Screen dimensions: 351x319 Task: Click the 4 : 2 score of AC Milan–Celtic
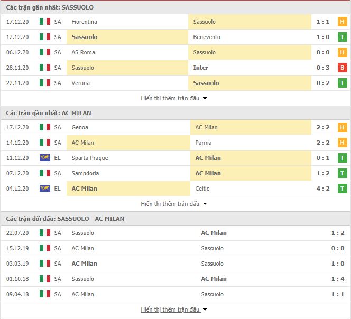point(323,189)
